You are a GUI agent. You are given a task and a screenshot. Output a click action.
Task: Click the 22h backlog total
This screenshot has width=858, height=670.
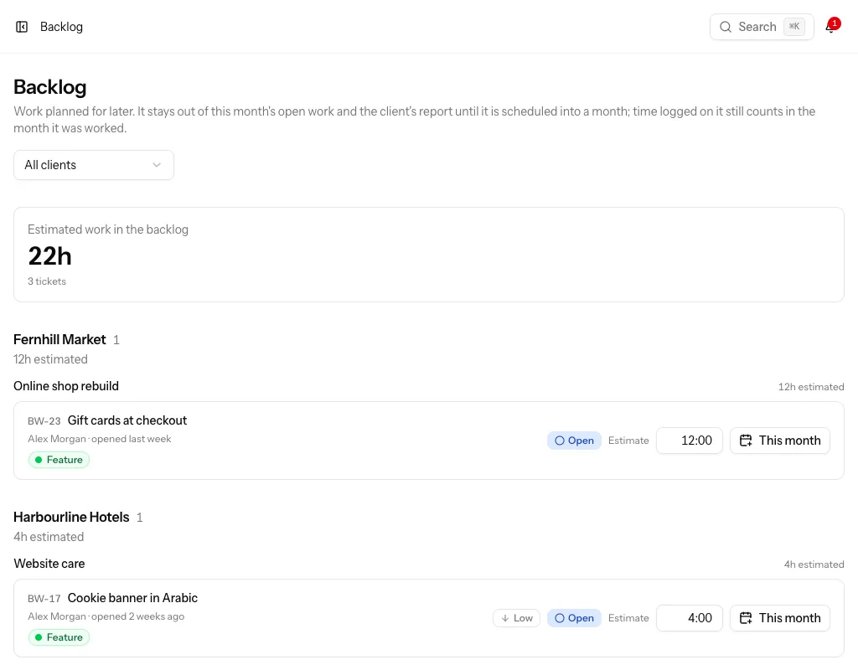(49, 256)
